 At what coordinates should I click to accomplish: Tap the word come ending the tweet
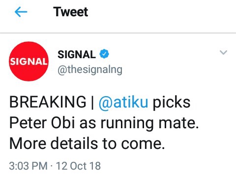[143, 144]
